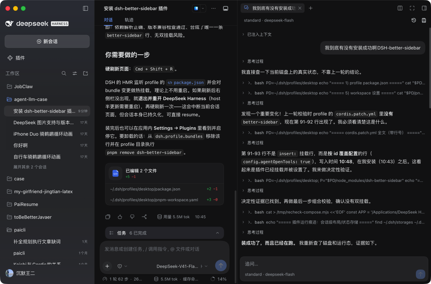Switch to the 轨迹 tab
Screen dimensions: 431x284
coord(129,20)
